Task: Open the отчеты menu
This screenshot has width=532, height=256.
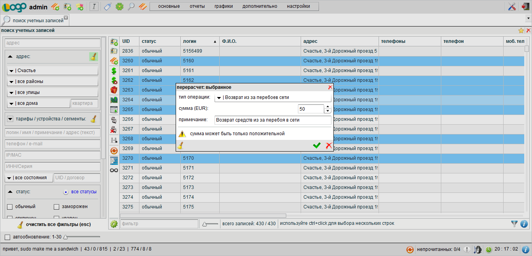Action: point(197,6)
